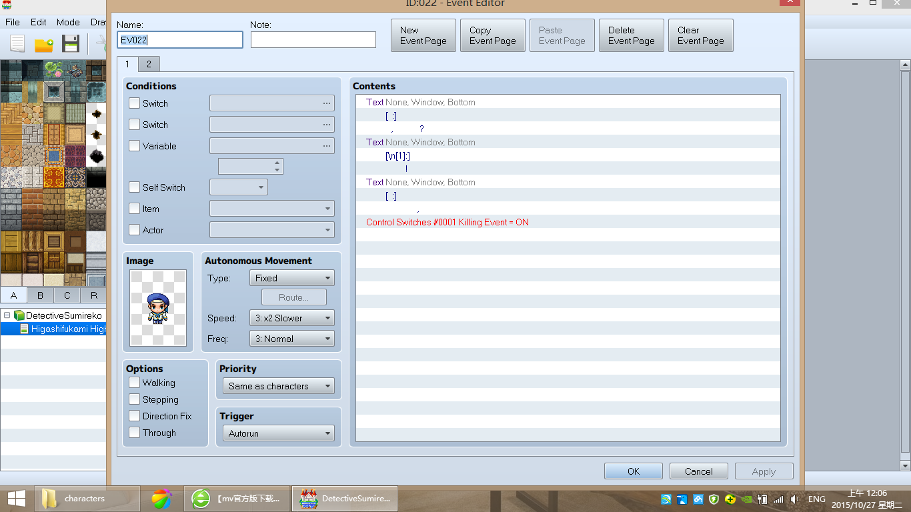Click the colorful ball app in taskbar

click(x=161, y=498)
